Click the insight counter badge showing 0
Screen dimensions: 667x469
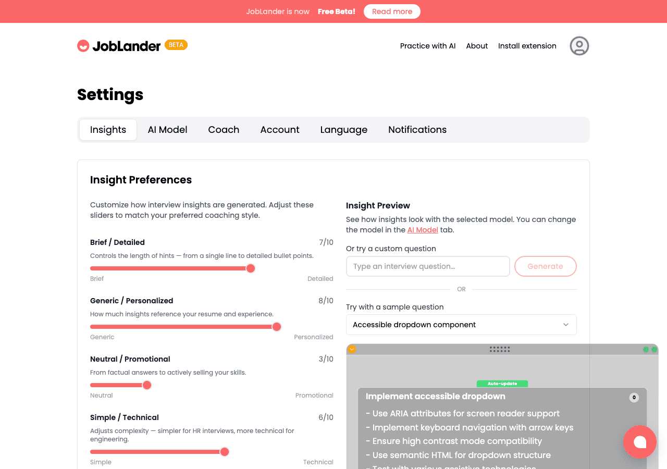tap(634, 397)
